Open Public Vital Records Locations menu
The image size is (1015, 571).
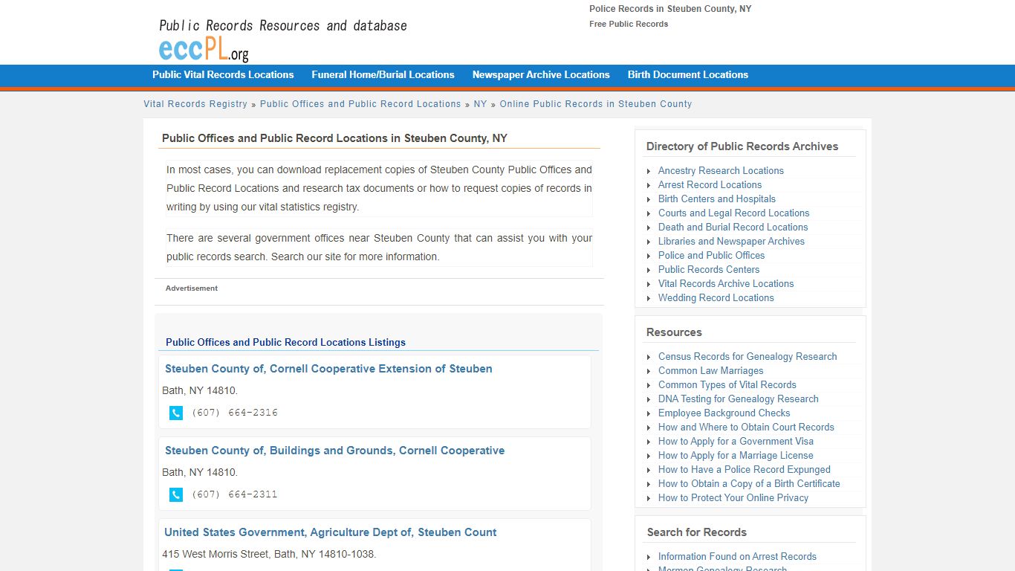click(223, 75)
